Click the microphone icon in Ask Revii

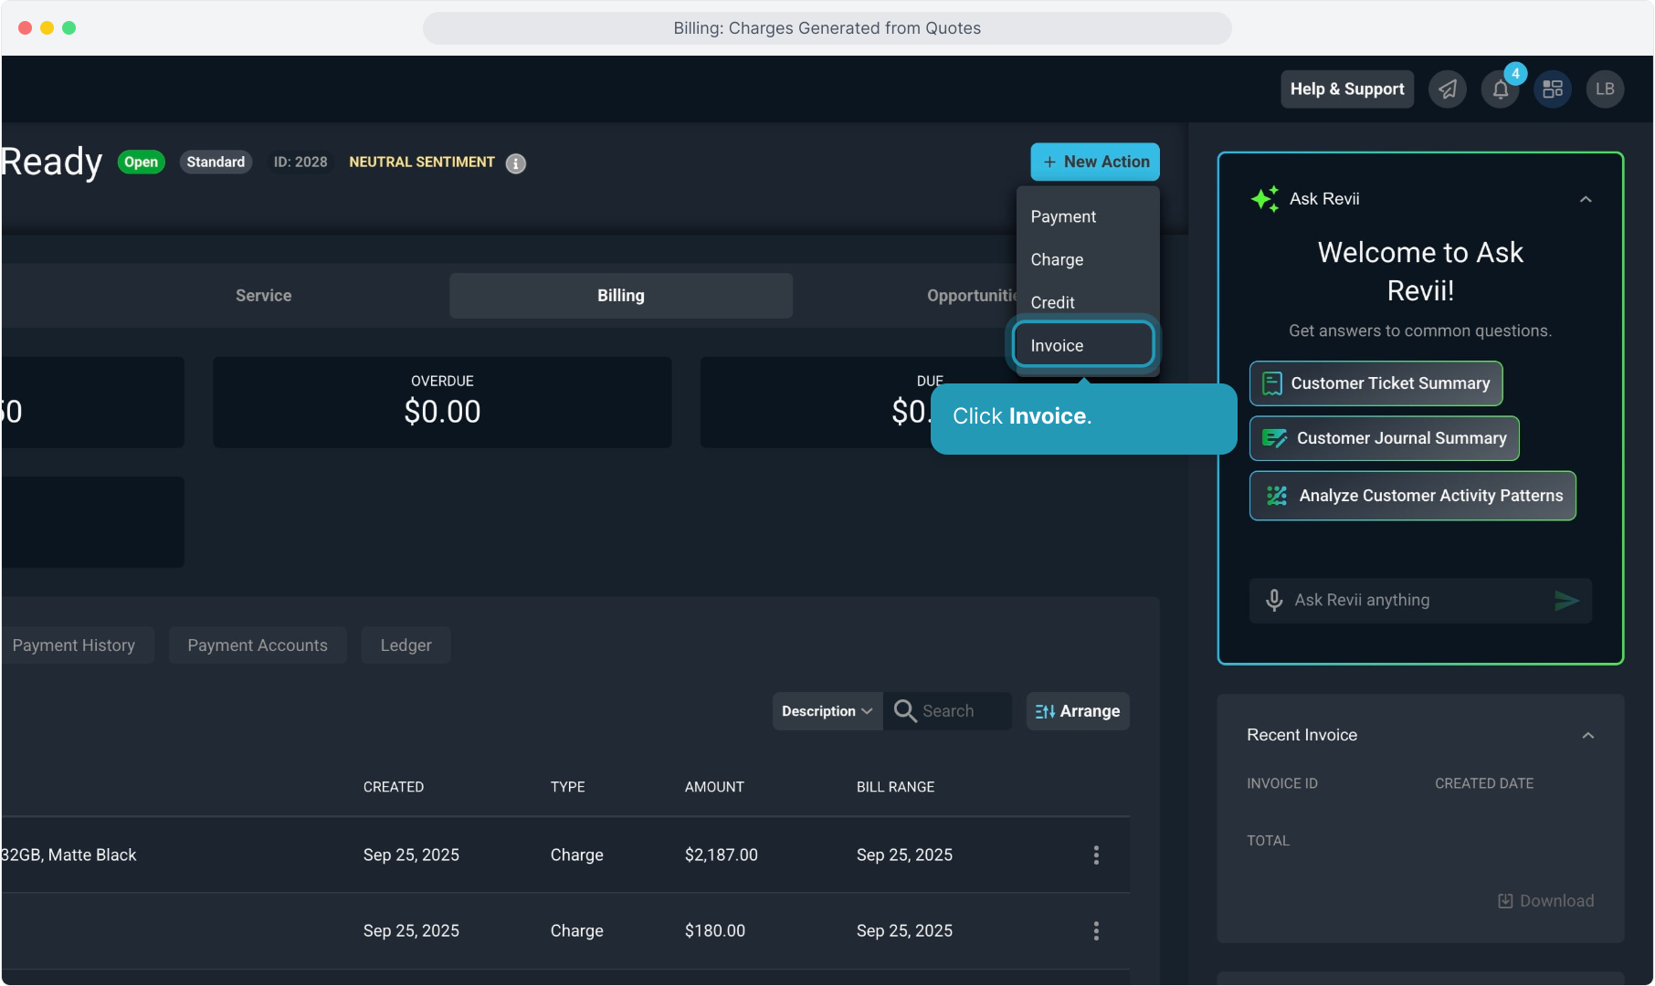pyautogui.click(x=1274, y=600)
